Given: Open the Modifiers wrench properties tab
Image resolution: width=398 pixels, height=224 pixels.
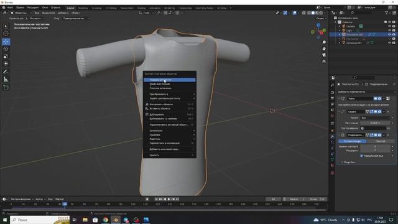Looking at the screenshot, I should click(332, 137).
